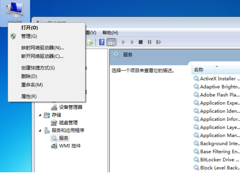
Task: Click the stop service square icon
Action: [141, 42]
